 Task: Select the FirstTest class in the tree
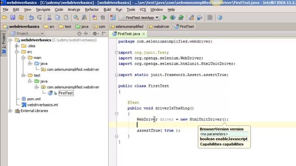click(x=66, y=93)
